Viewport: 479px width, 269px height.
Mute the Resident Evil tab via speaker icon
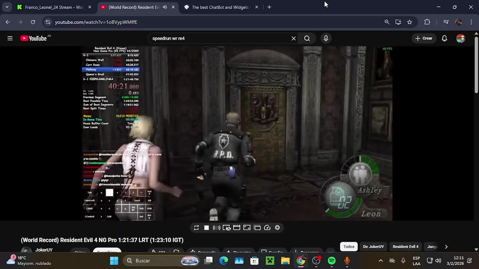[165, 7]
